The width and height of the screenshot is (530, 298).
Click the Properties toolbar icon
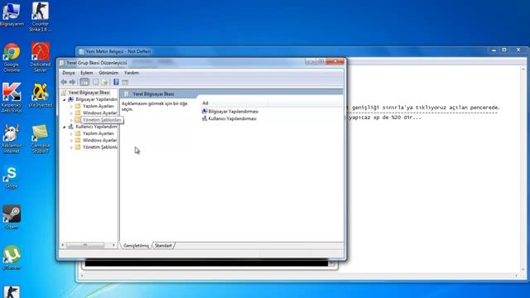point(96,82)
